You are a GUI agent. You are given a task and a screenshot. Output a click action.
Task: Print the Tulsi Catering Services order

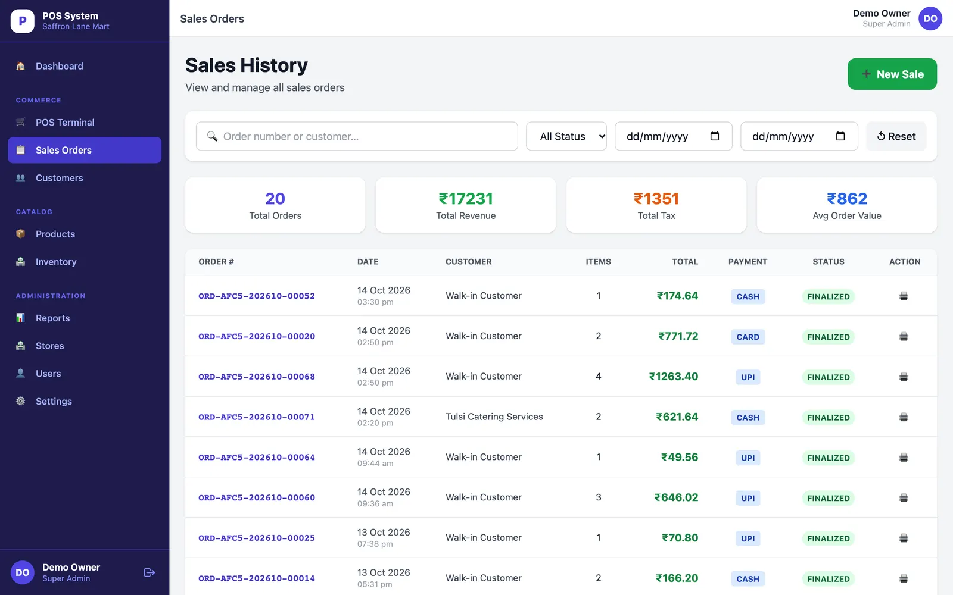(904, 417)
